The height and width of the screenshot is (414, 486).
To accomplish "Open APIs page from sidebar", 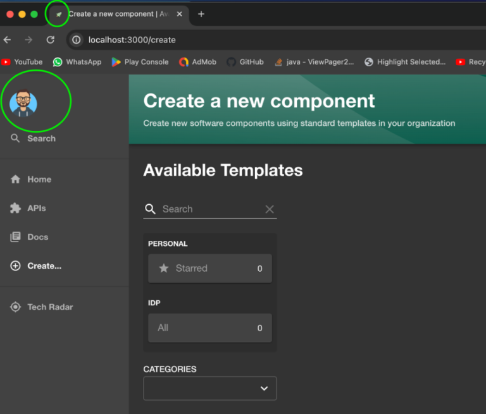I will point(28,208).
